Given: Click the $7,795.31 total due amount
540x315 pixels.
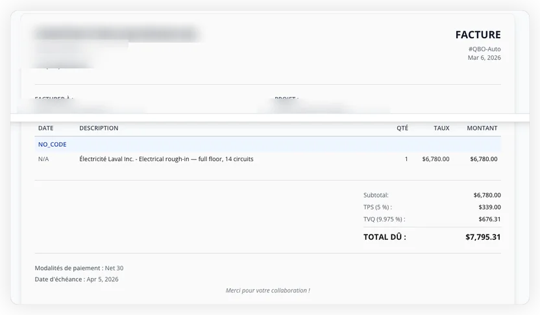Looking at the screenshot, I should point(482,237).
